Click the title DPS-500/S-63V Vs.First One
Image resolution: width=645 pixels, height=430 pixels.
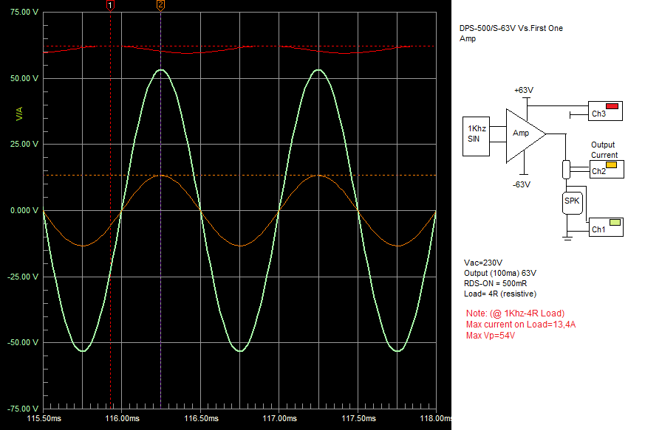point(511,28)
